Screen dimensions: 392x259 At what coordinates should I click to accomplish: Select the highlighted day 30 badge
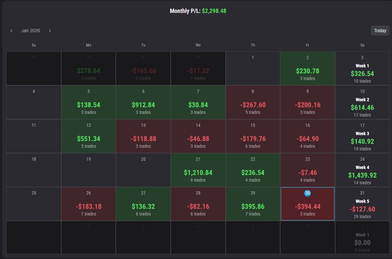pos(307,193)
